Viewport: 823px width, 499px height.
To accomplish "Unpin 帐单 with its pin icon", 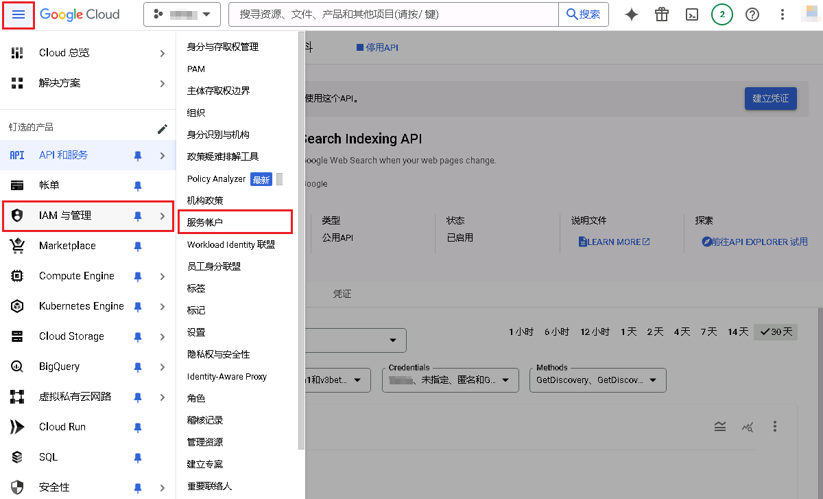I will (138, 186).
